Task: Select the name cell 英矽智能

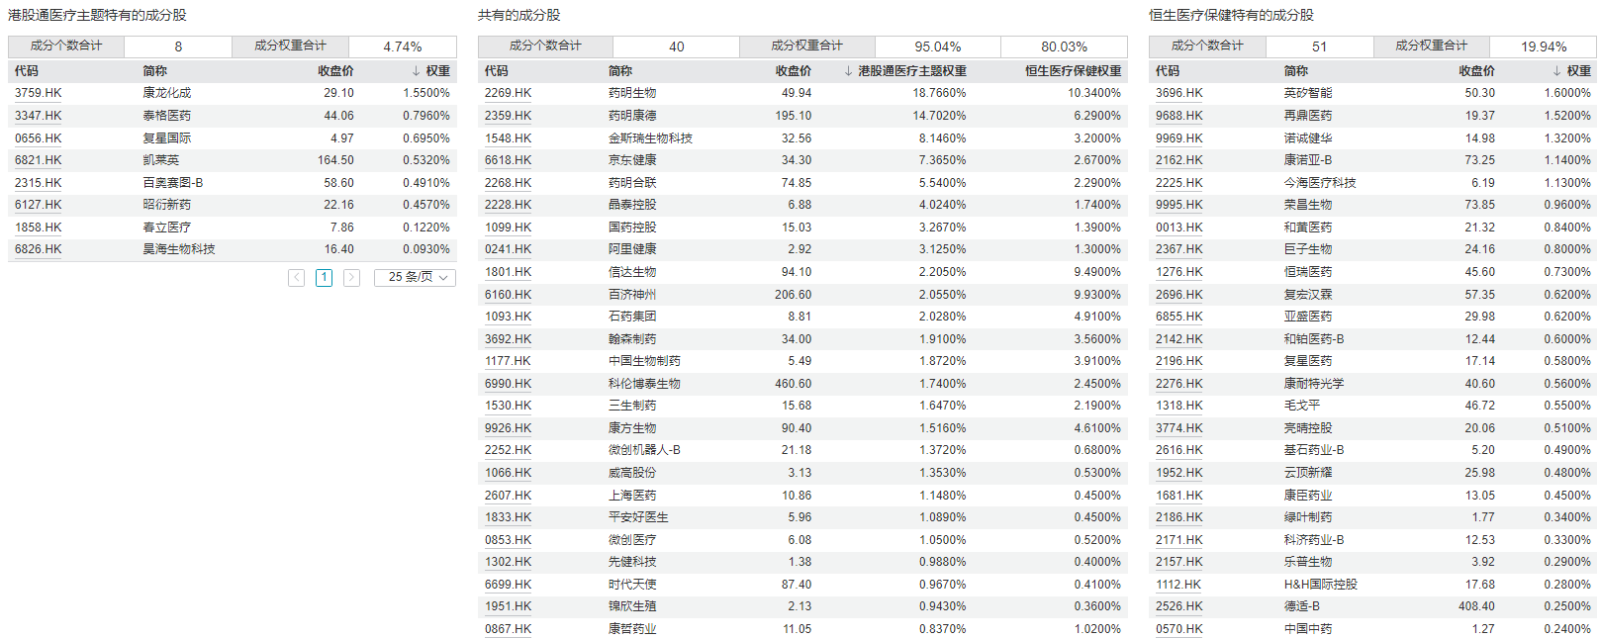Action: [x=1308, y=93]
